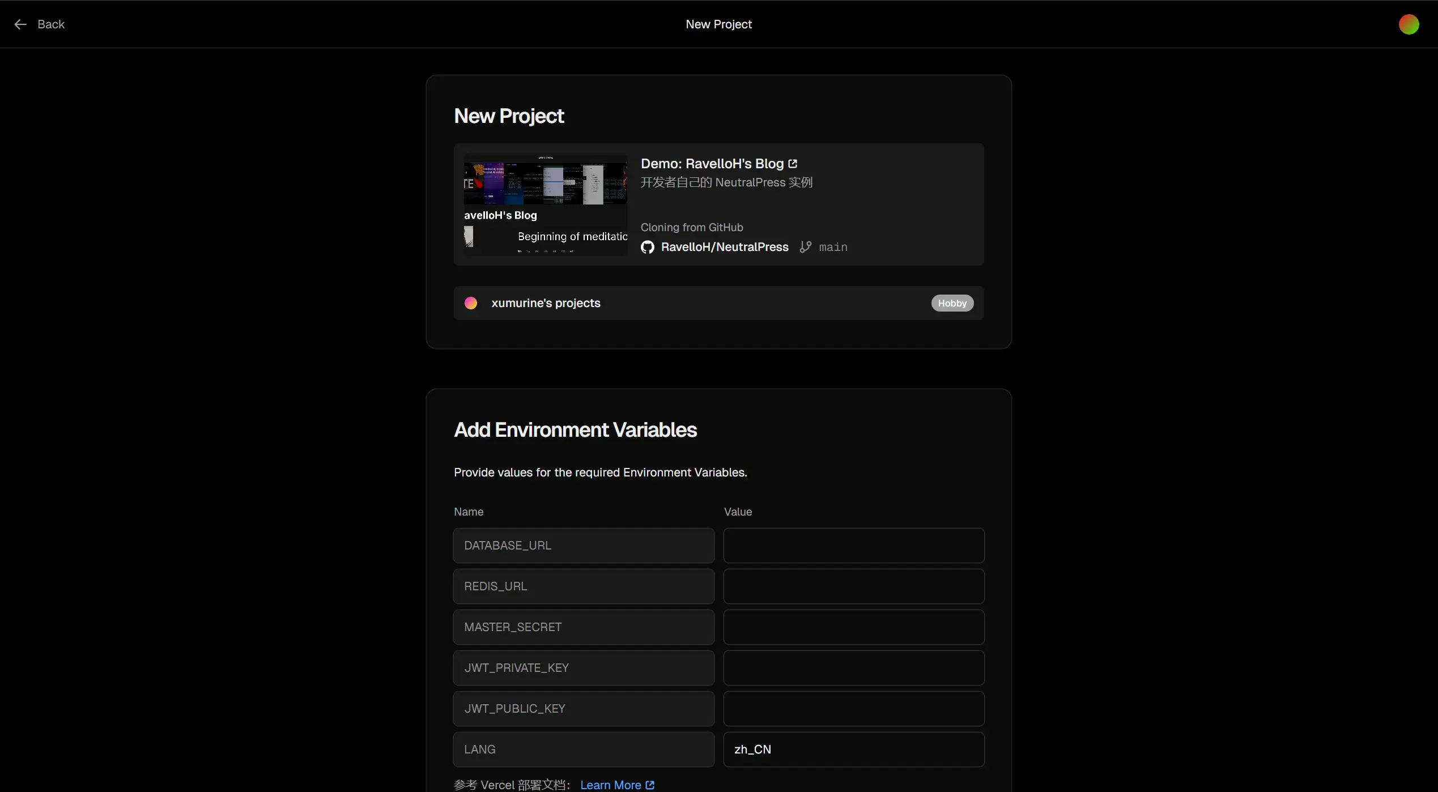
Task: Open the user avatar menu
Action: [1409, 24]
